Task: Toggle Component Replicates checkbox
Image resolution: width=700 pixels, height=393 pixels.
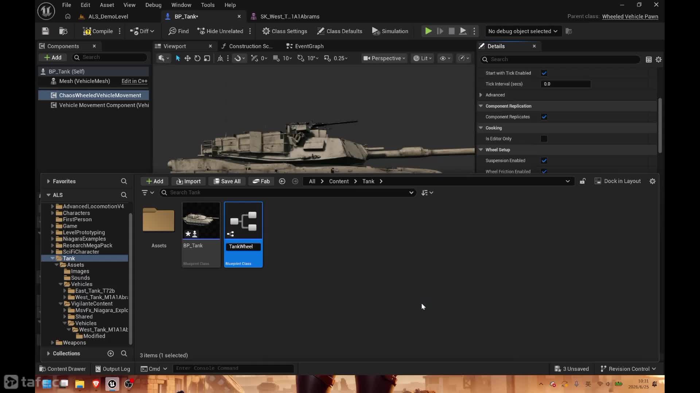Action: tap(544, 117)
